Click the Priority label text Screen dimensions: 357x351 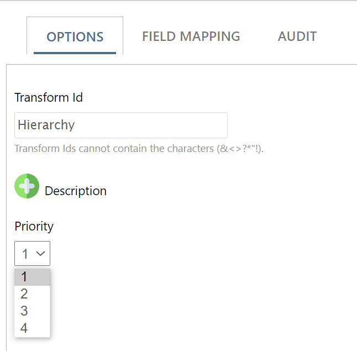tap(34, 226)
